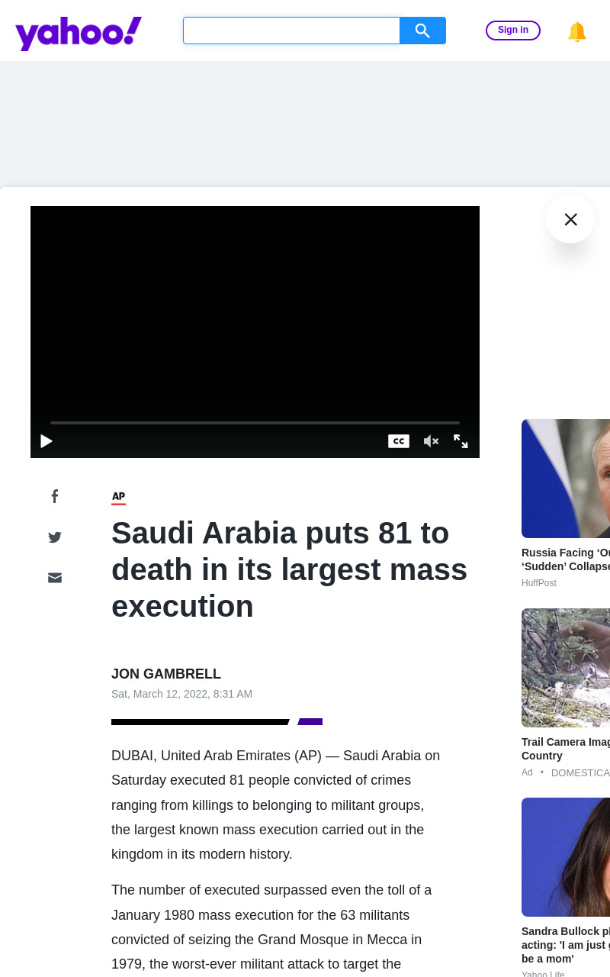Open the Russia Facing Collapse story thumbnail
Viewport: 610px width, 977px height.
(566, 479)
